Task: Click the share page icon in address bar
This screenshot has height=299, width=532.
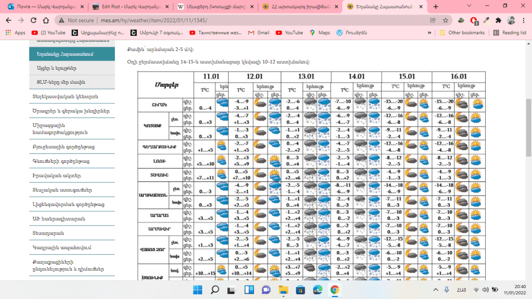Action: 433,20
